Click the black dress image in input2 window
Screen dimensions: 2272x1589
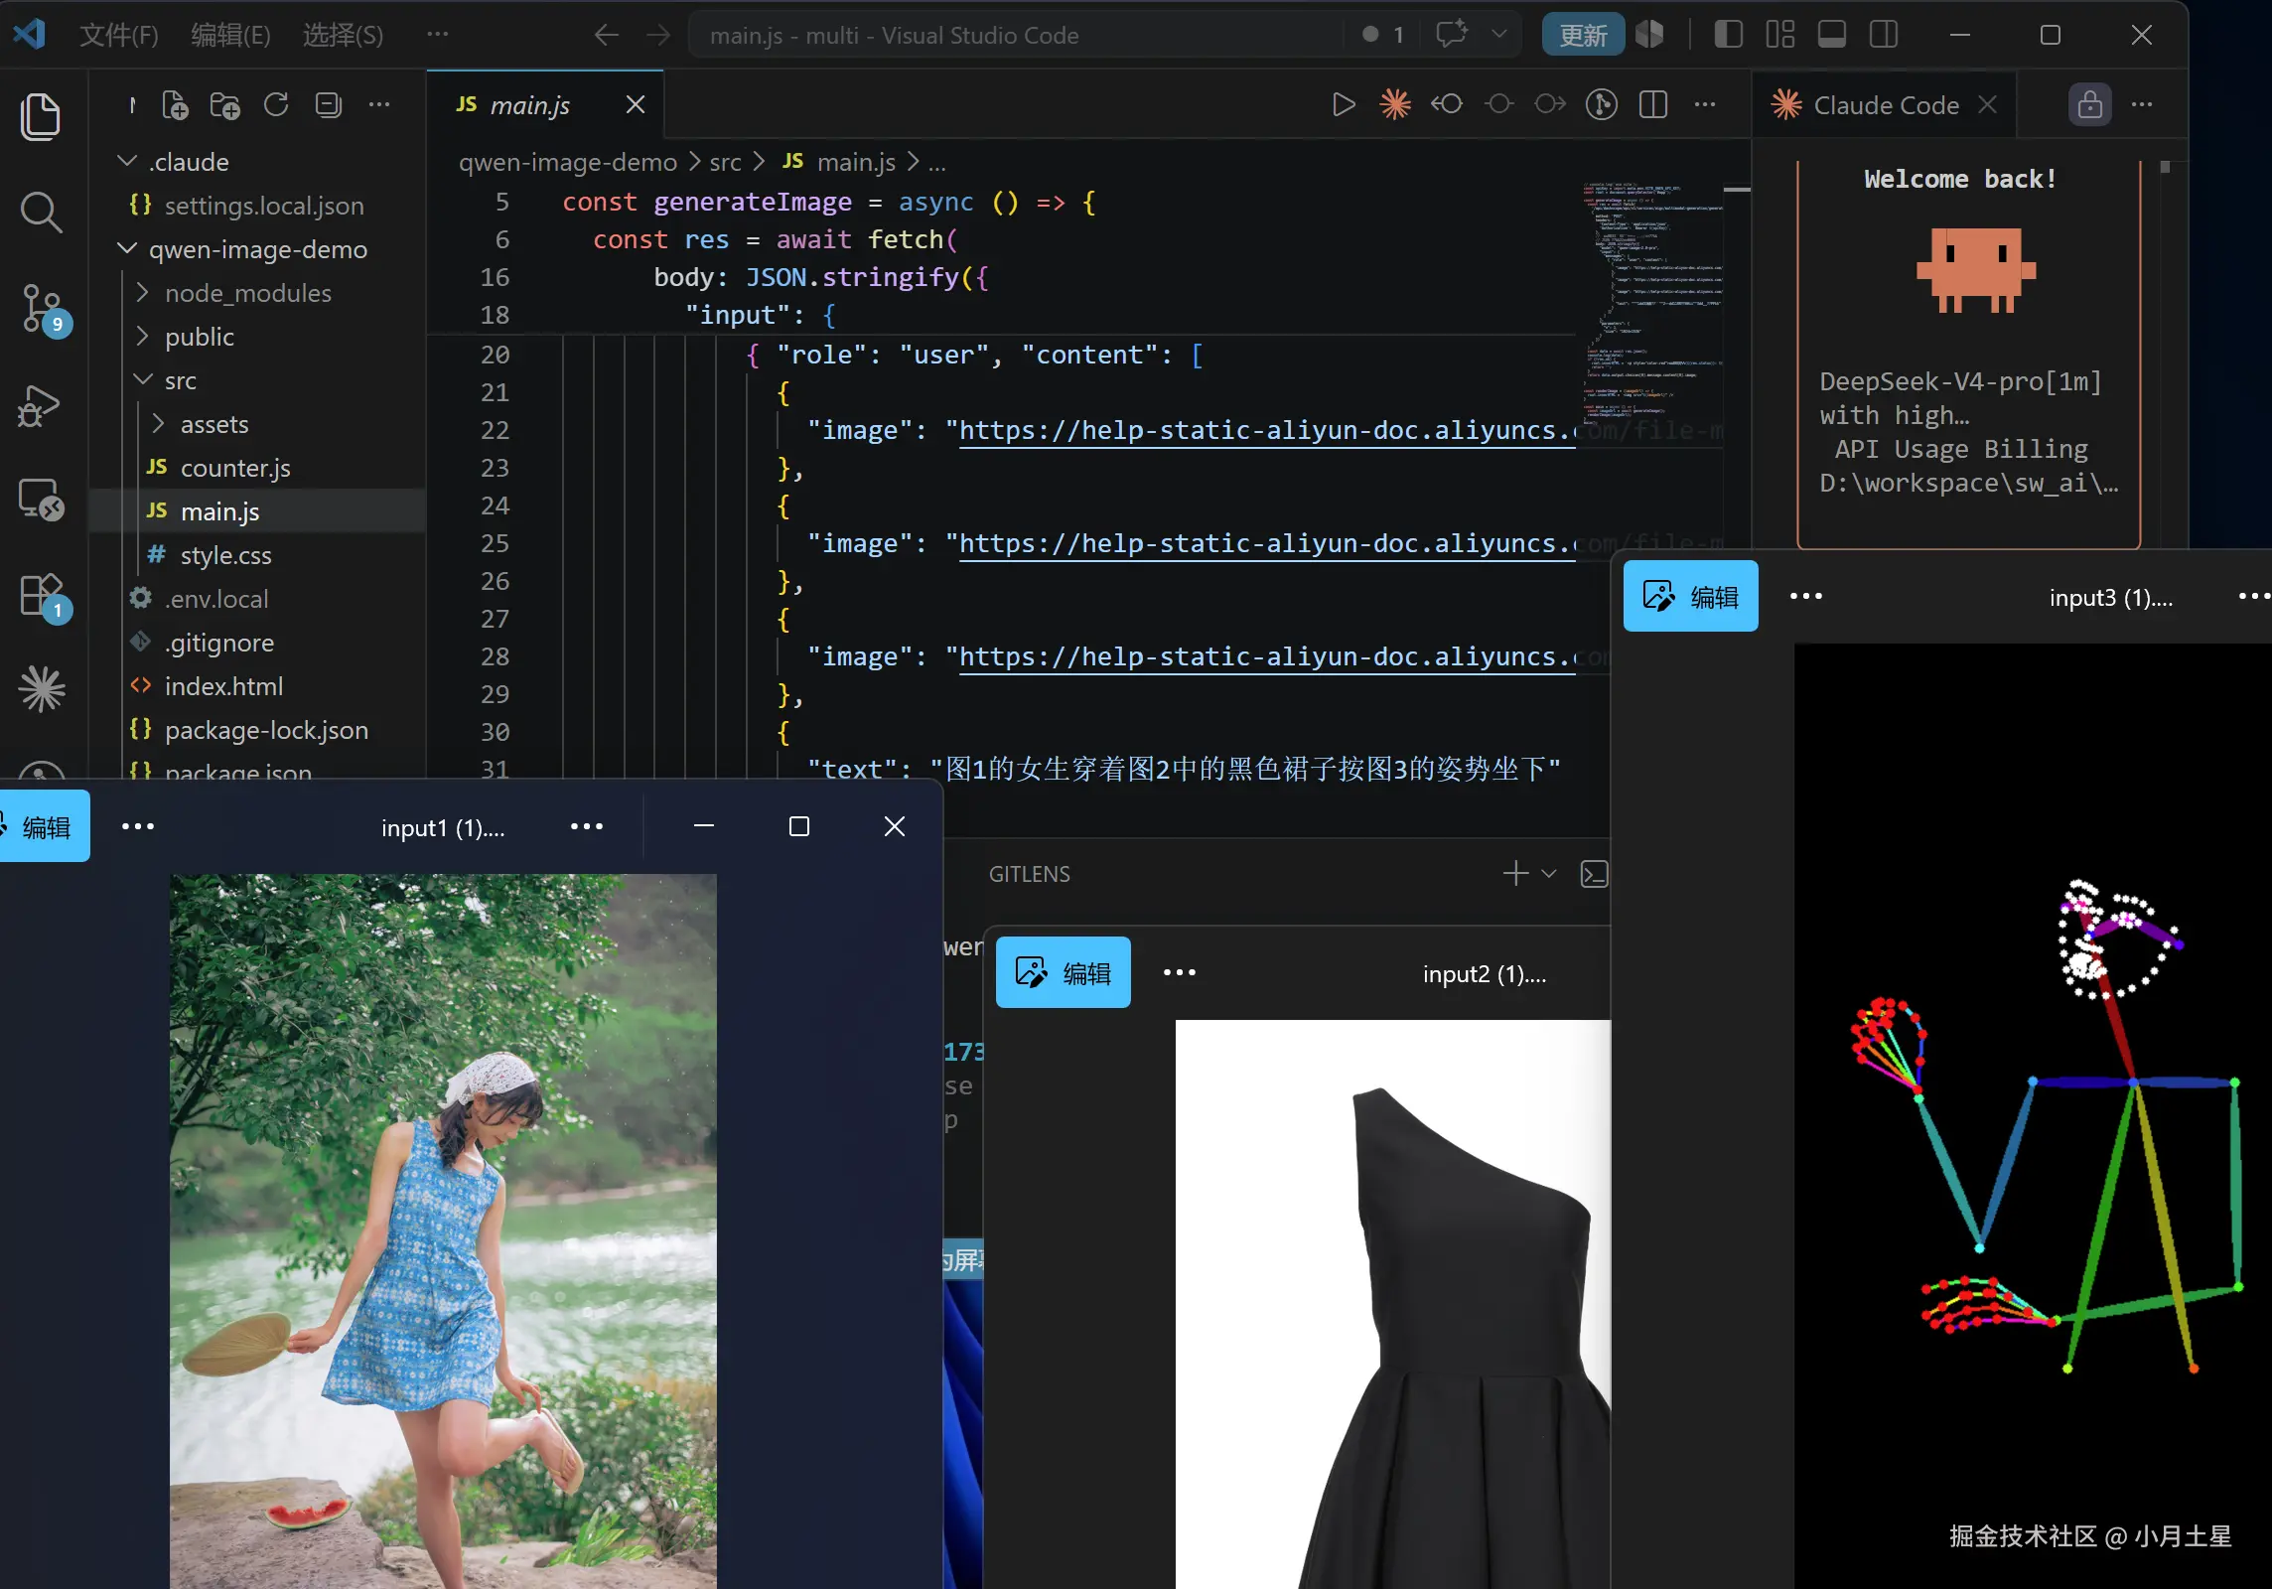click(x=1393, y=1304)
